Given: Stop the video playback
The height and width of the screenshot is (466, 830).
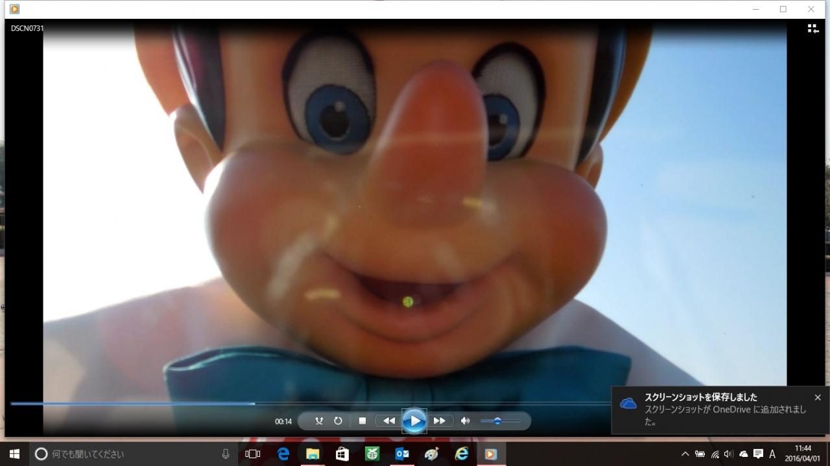Looking at the screenshot, I should point(362,421).
